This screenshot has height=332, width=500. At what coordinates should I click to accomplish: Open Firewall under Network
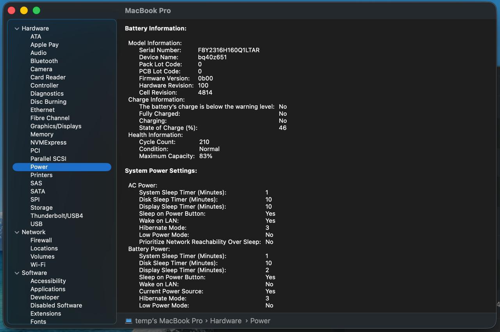pyautogui.click(x=41, y=240)
